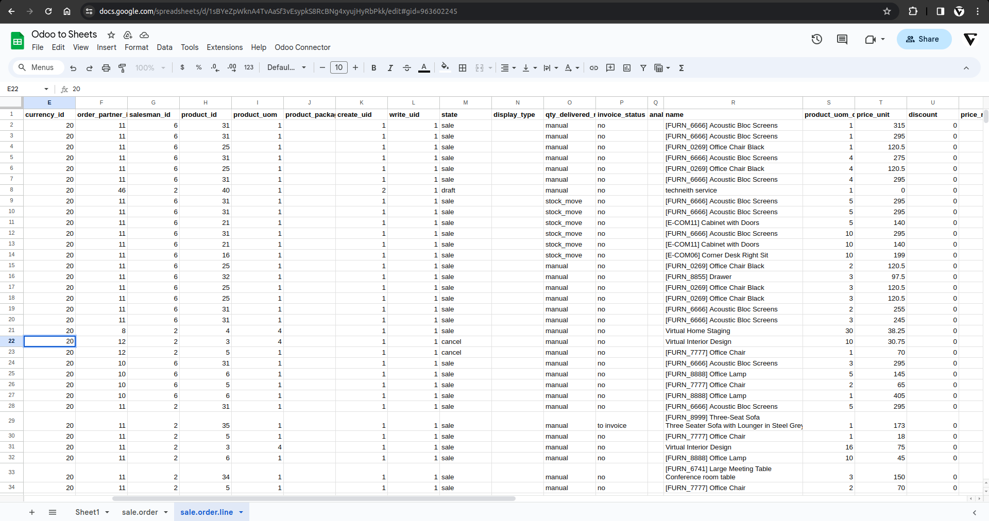Toggle bold formatting

[x=373, y=67]
